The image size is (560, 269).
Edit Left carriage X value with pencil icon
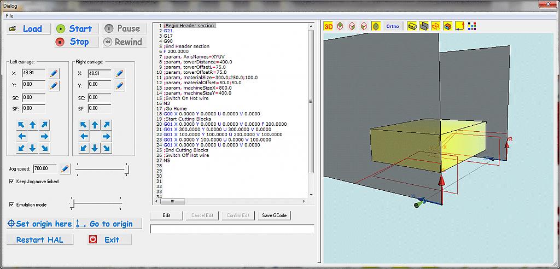click(54, 73)
